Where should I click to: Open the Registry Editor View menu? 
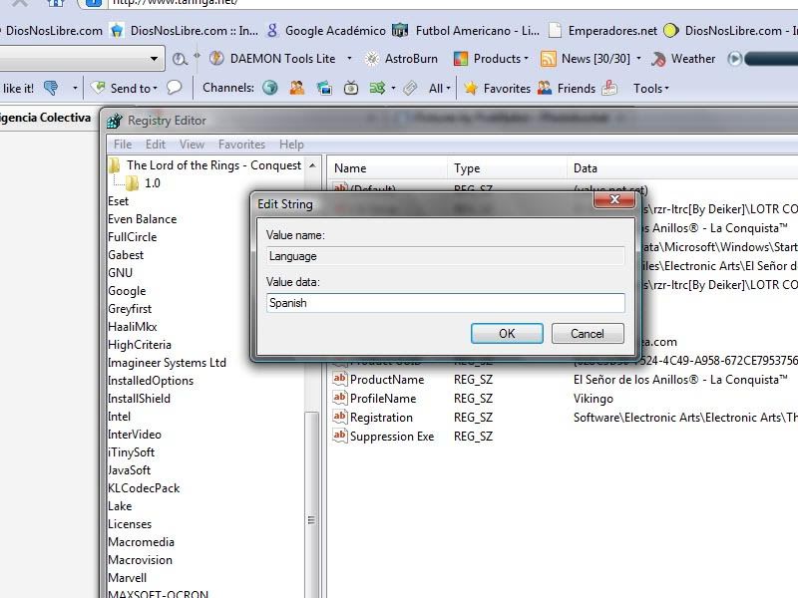(x=192, y=145)
